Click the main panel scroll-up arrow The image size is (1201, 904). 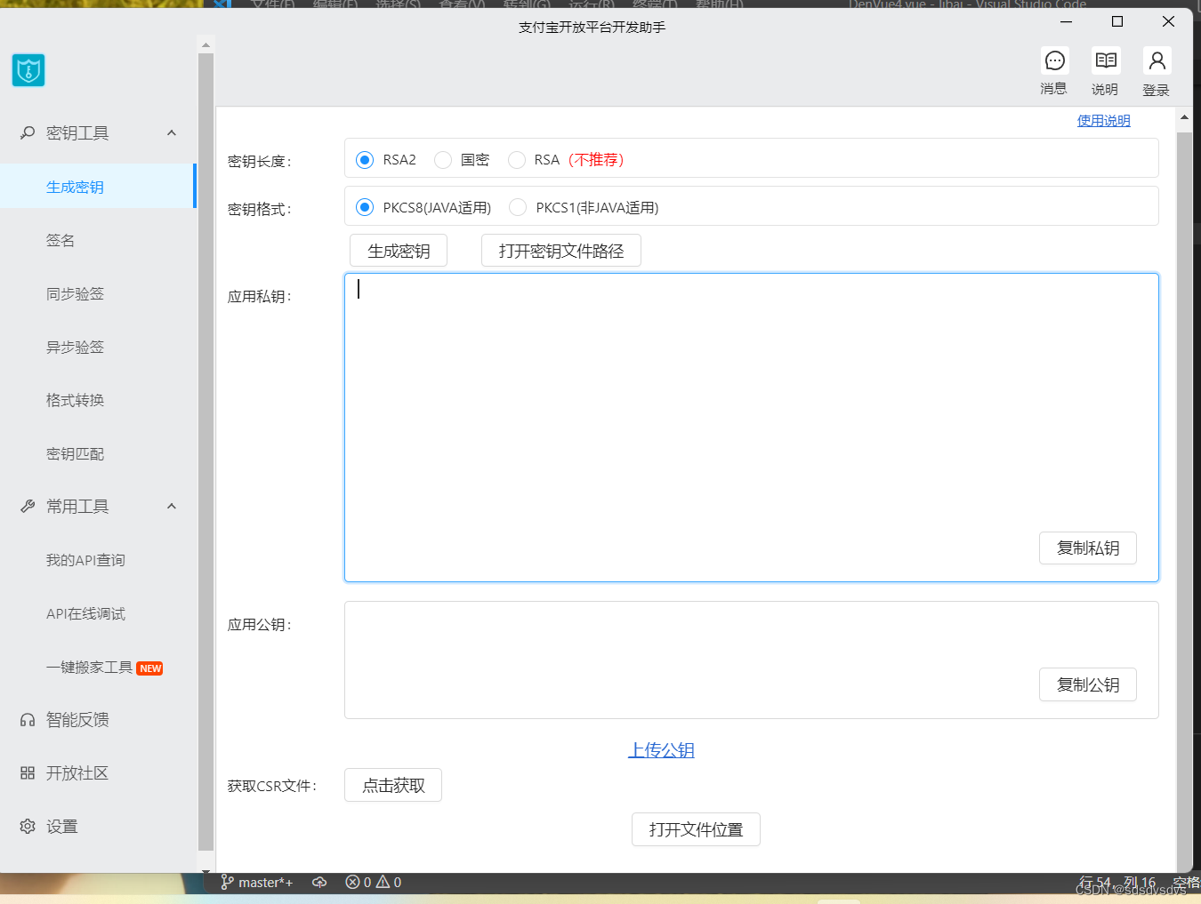click(x=1184, y=116)
